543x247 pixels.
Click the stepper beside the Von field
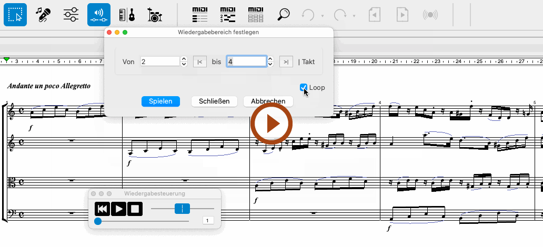coord(184,61)
